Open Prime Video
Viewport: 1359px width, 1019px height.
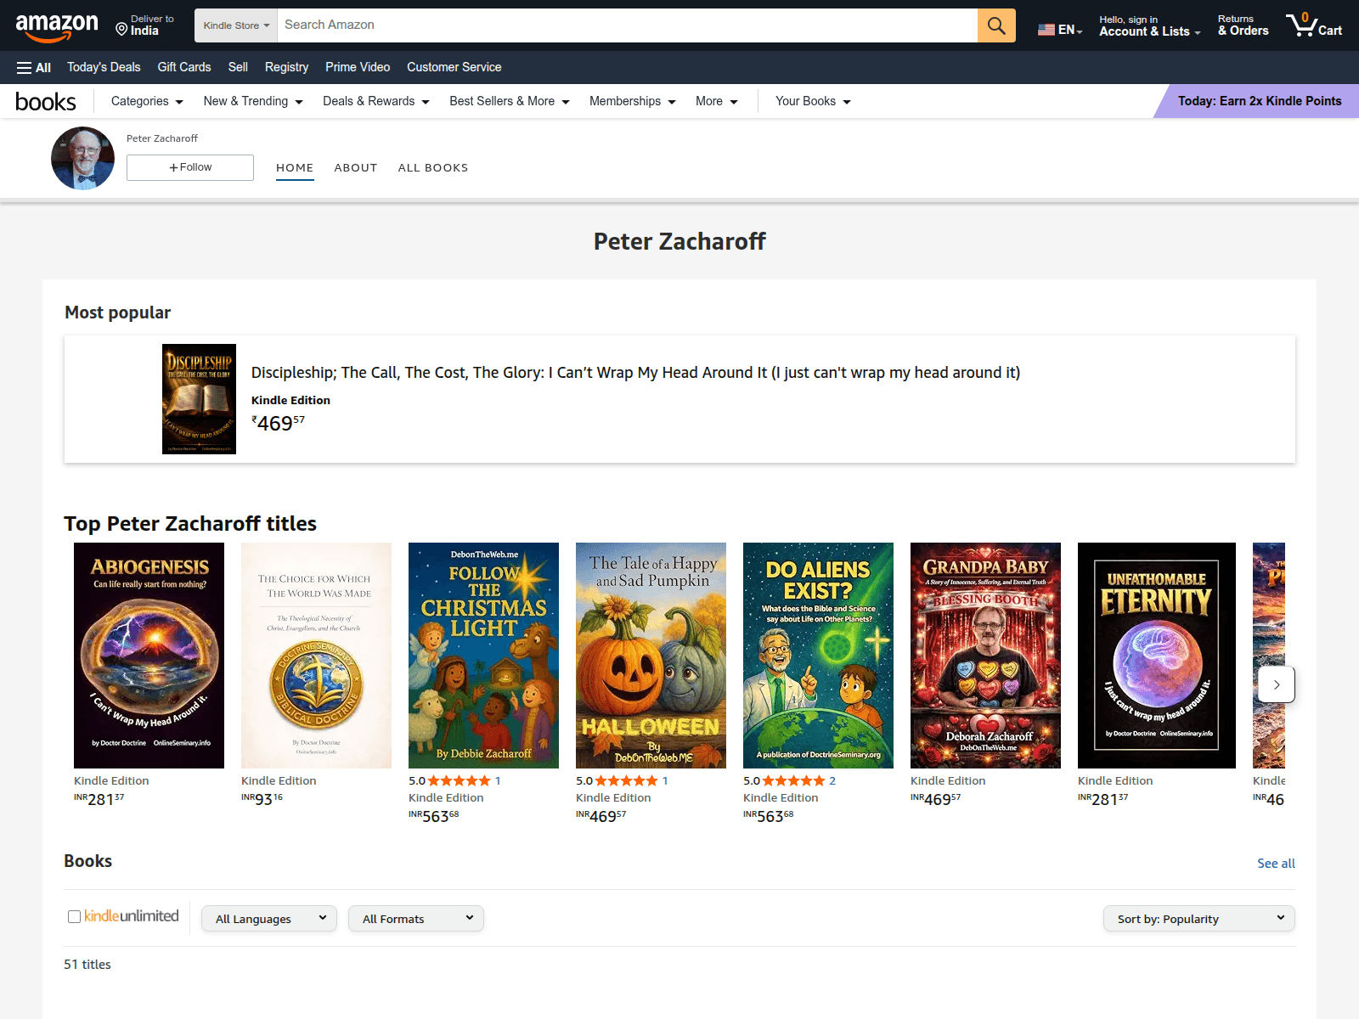358,67
